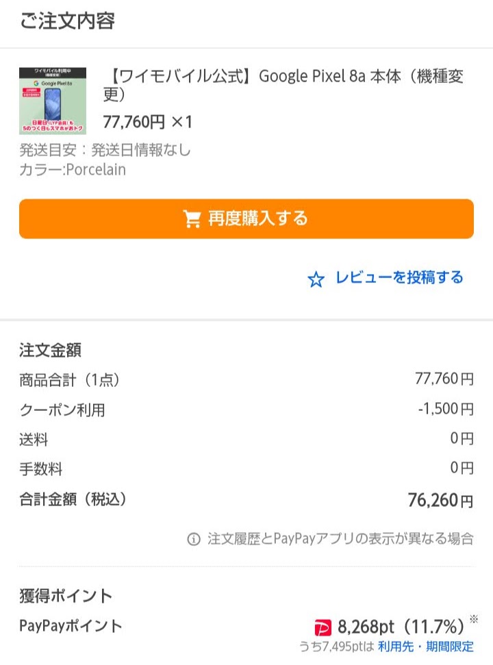Open the 注文履歴とPayPayアプリの表示が異なる場合 help link

[x=340, y=539]
